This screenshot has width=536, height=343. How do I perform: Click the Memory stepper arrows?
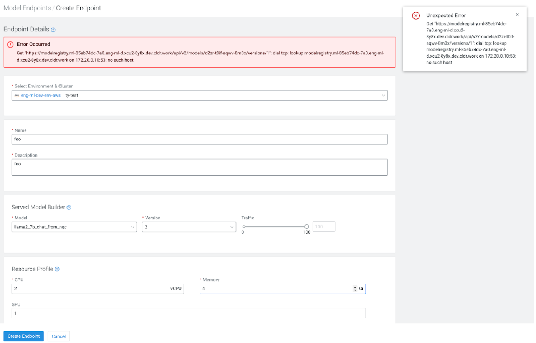tap(356, 289)
